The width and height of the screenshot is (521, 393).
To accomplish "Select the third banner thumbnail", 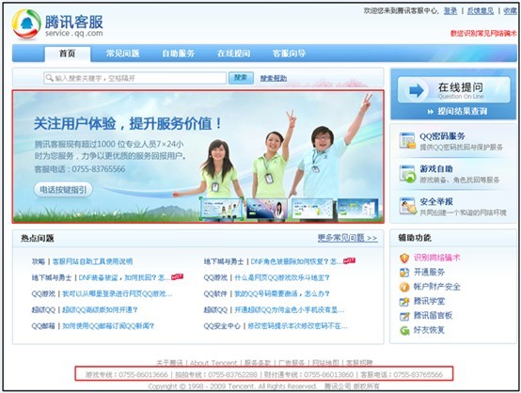I will pos(312,210).
